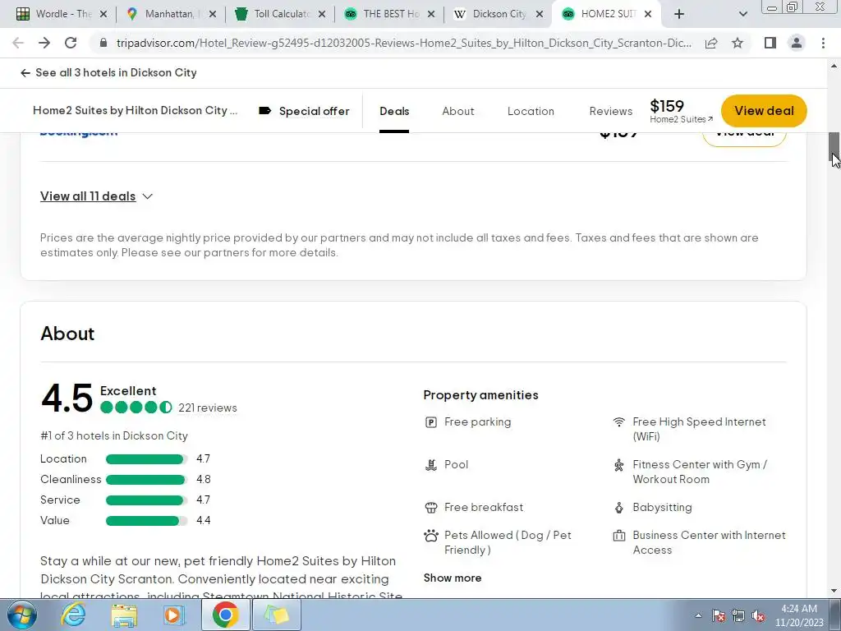Image resolution: width=841 pixels, height=631 pixels.
Task: Click the page vertical scrollbar thumb
Action: point(834,148)
